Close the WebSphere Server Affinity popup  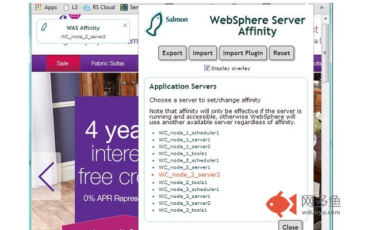click(290, 226)
